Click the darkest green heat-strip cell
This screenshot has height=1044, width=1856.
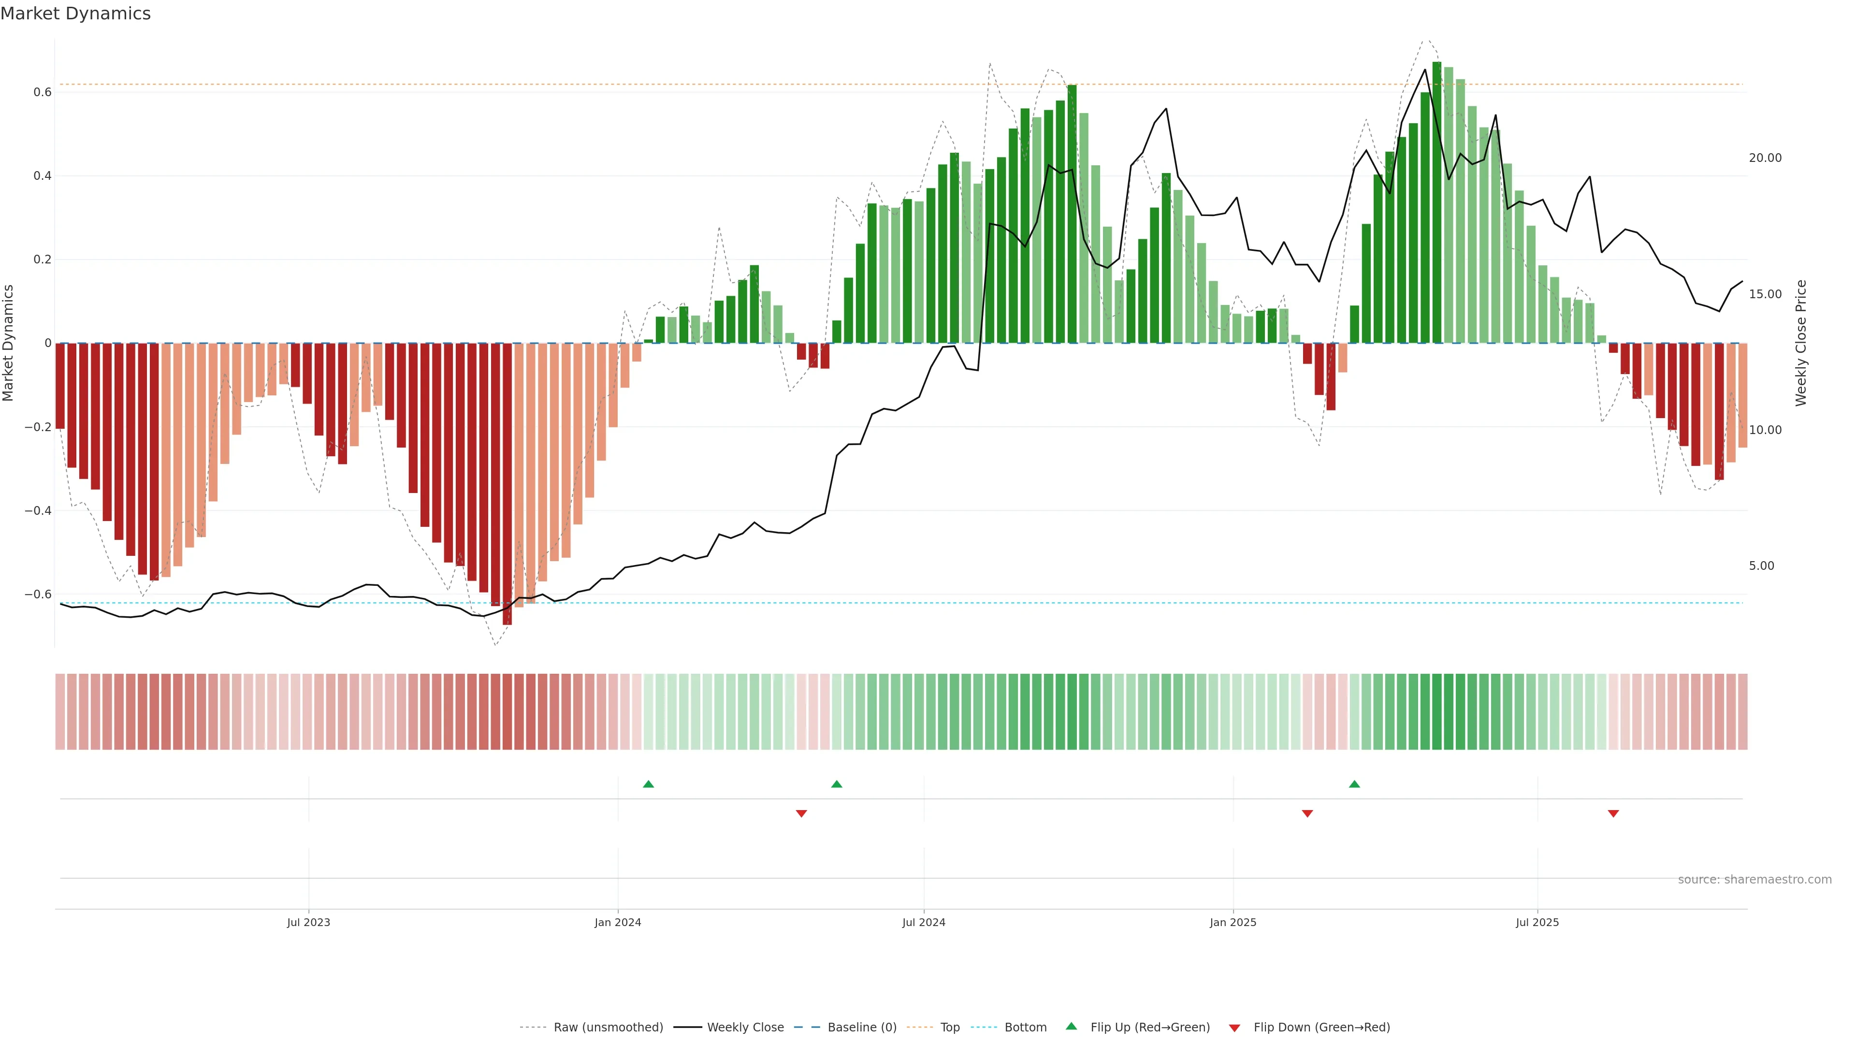1436,711
